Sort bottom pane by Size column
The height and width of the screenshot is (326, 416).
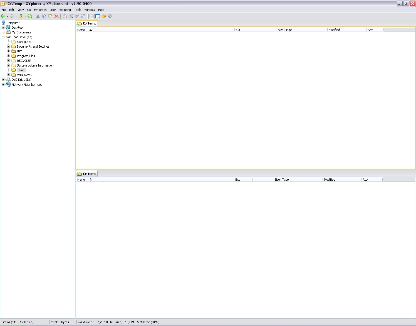pos(277,180)
